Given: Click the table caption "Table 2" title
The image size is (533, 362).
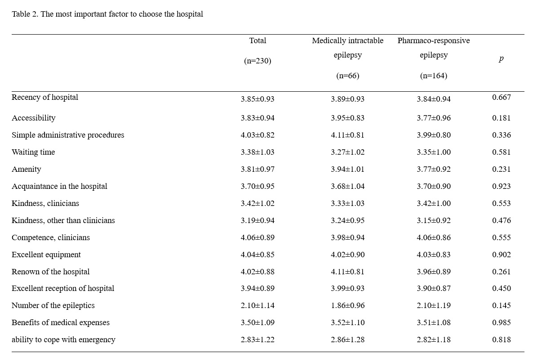Looking at the screenshot, I should [107, 14].
